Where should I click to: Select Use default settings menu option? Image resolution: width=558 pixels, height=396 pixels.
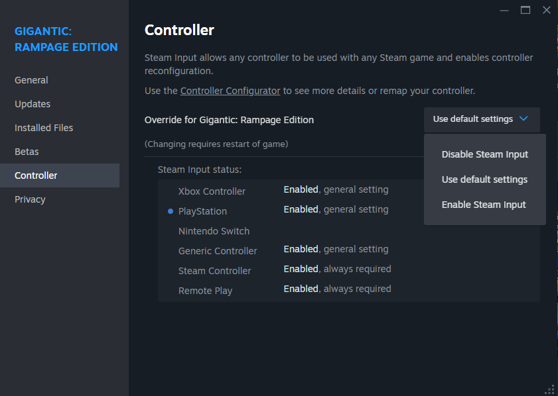pos(485,179)
